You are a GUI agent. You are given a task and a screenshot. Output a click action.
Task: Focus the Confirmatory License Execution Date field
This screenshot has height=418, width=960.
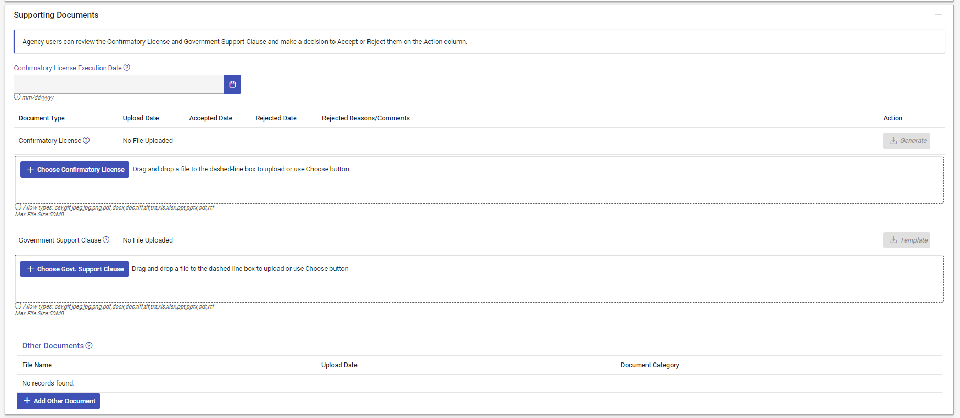[x=119, y=84]
